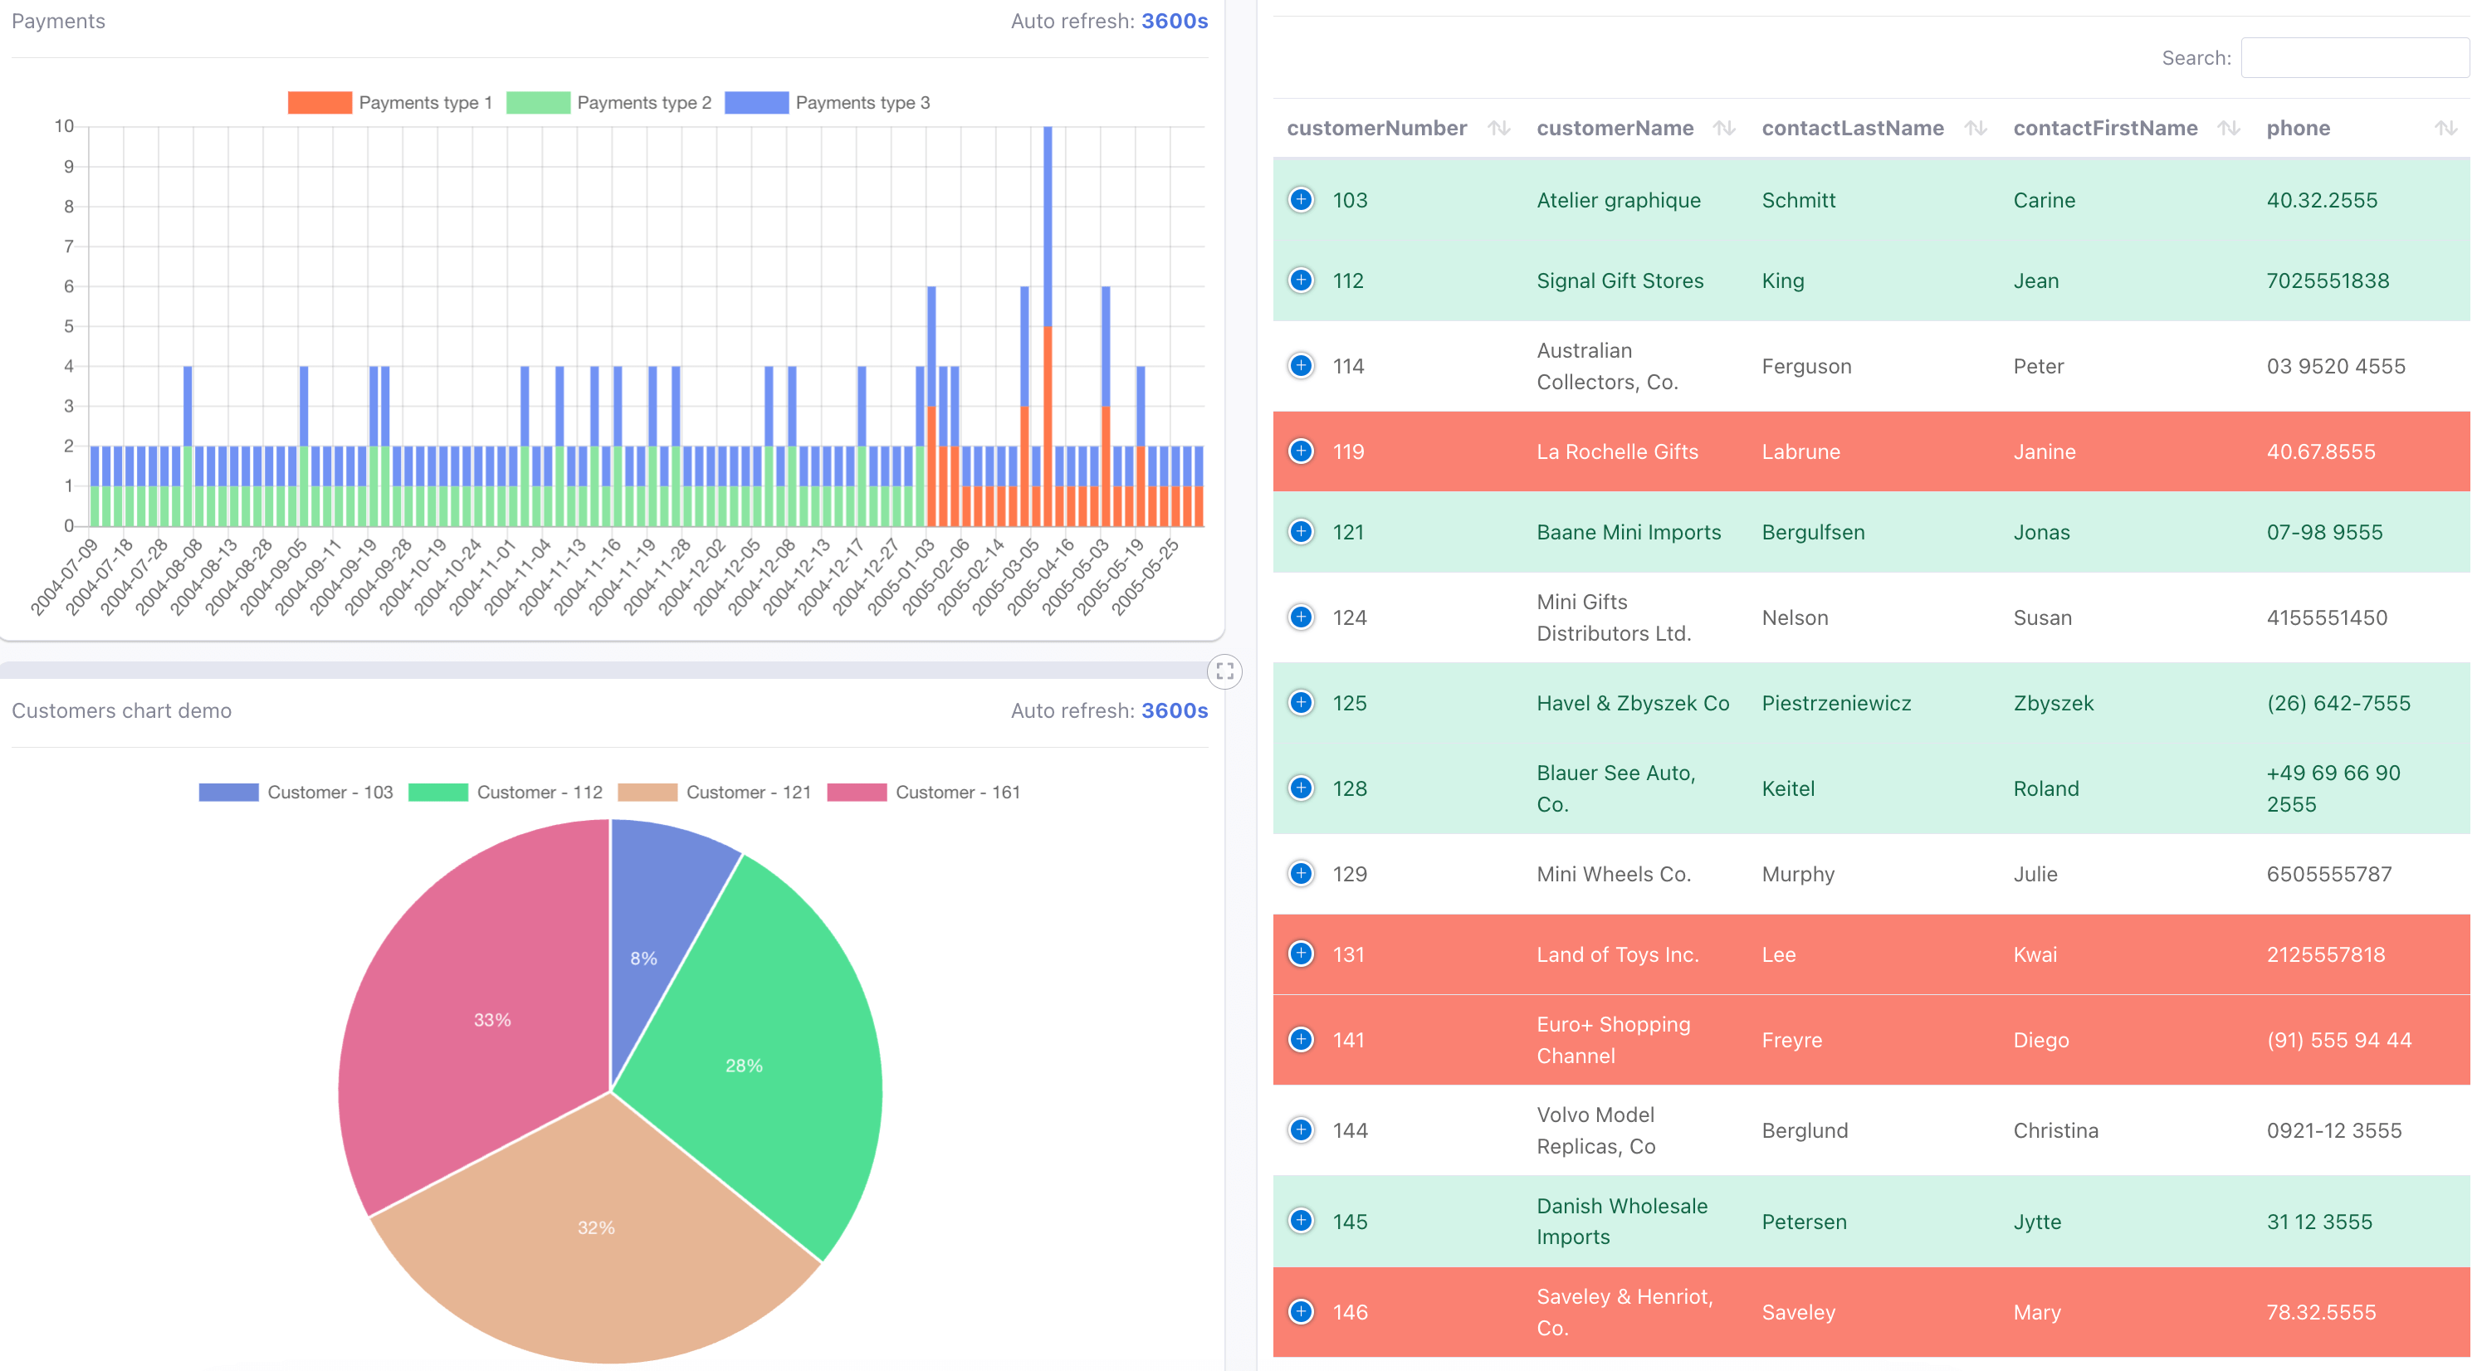Expand row details for customer 103
This screenshot has width=2482, height=1371.
pos(1301,199)
